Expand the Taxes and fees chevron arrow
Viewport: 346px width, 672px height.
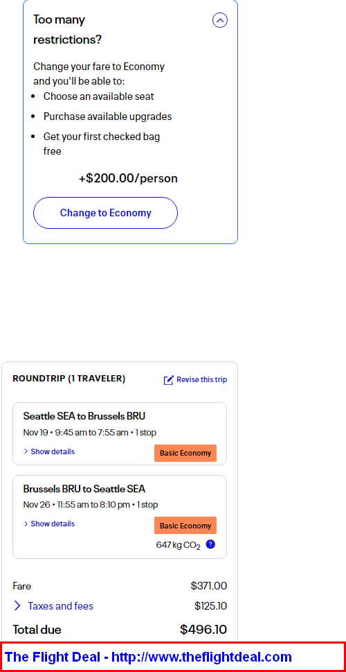pos(17,605)
